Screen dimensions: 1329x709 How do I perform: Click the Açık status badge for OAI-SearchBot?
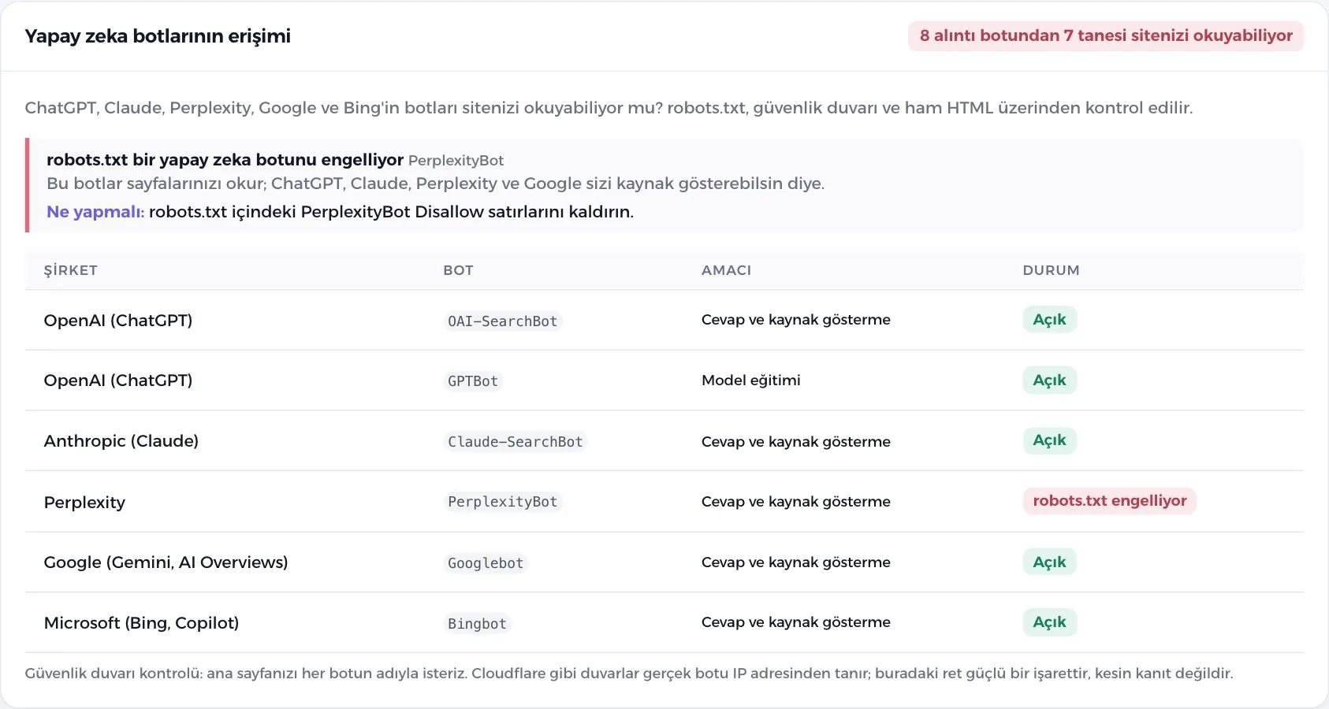[1049, 320]
